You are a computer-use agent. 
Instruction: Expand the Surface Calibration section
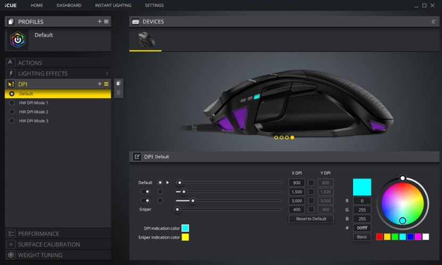point(58,244)
